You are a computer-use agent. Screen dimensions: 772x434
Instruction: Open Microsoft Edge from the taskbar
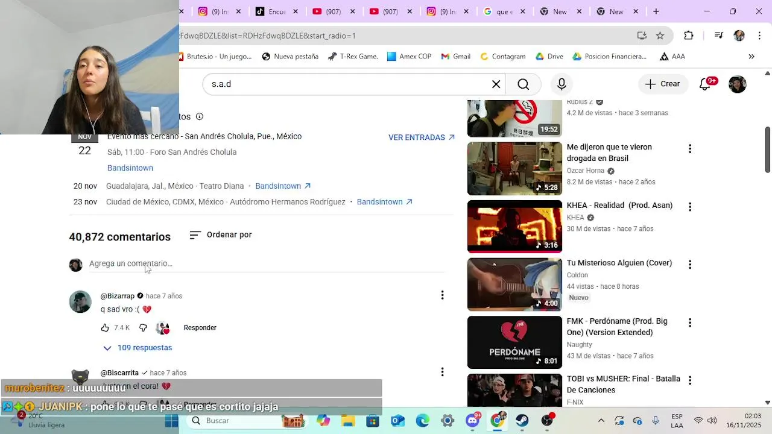click(x=423, y=421)
